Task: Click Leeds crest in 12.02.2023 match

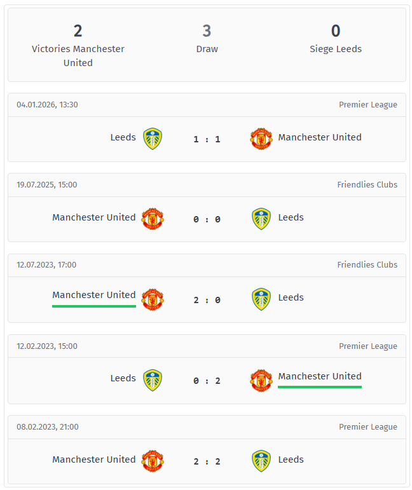Action: [152, 379]
